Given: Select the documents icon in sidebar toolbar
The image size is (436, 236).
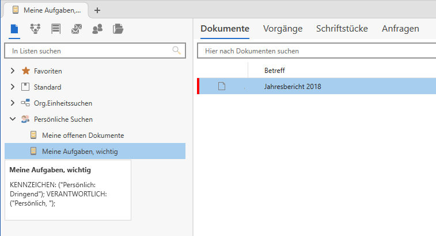Looking at the screenshot, I should (x=15, y=29).
